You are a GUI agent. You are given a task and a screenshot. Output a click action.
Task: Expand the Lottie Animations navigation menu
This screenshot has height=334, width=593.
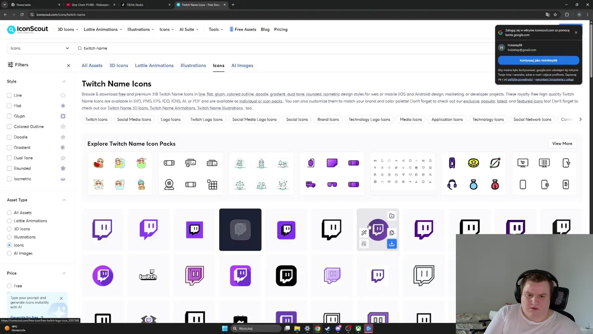[x=103, y=29]
